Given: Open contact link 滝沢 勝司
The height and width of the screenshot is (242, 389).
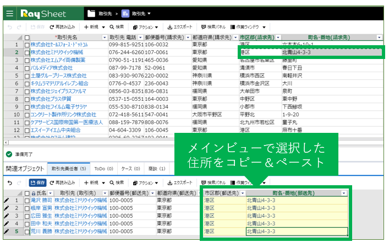Looking at the screenshot, I should coord(41,200).
